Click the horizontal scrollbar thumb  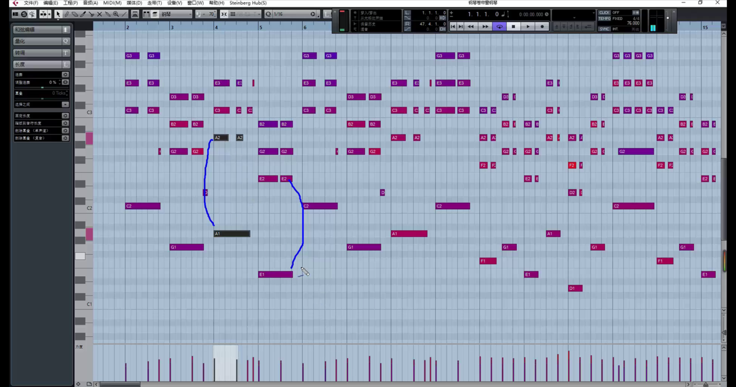(120, 384)
